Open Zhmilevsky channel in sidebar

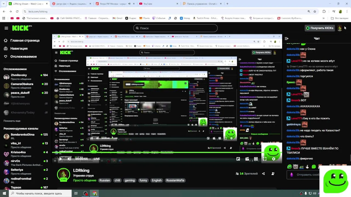tap(26, 77)
